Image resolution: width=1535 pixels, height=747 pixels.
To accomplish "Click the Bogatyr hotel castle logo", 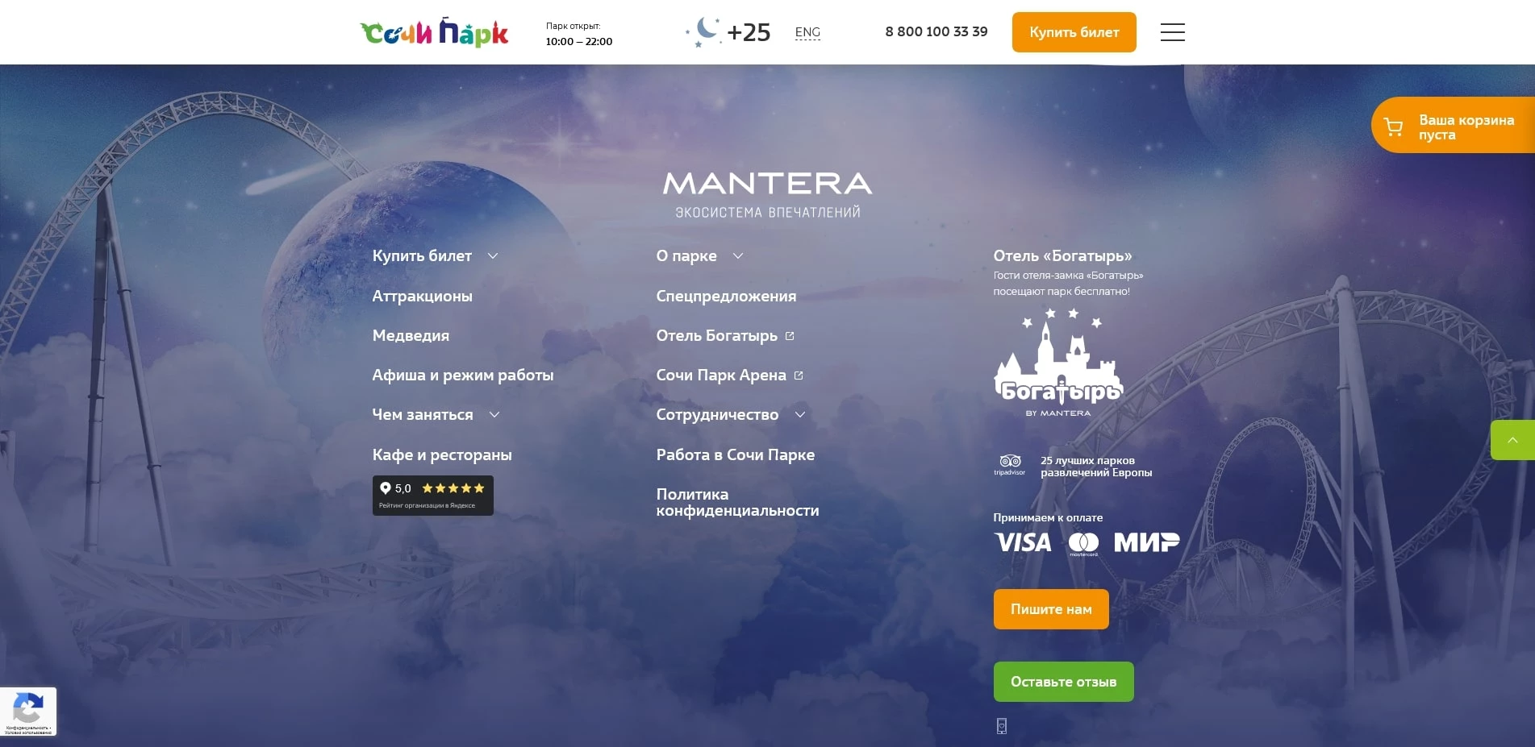I will (1058, 363).
